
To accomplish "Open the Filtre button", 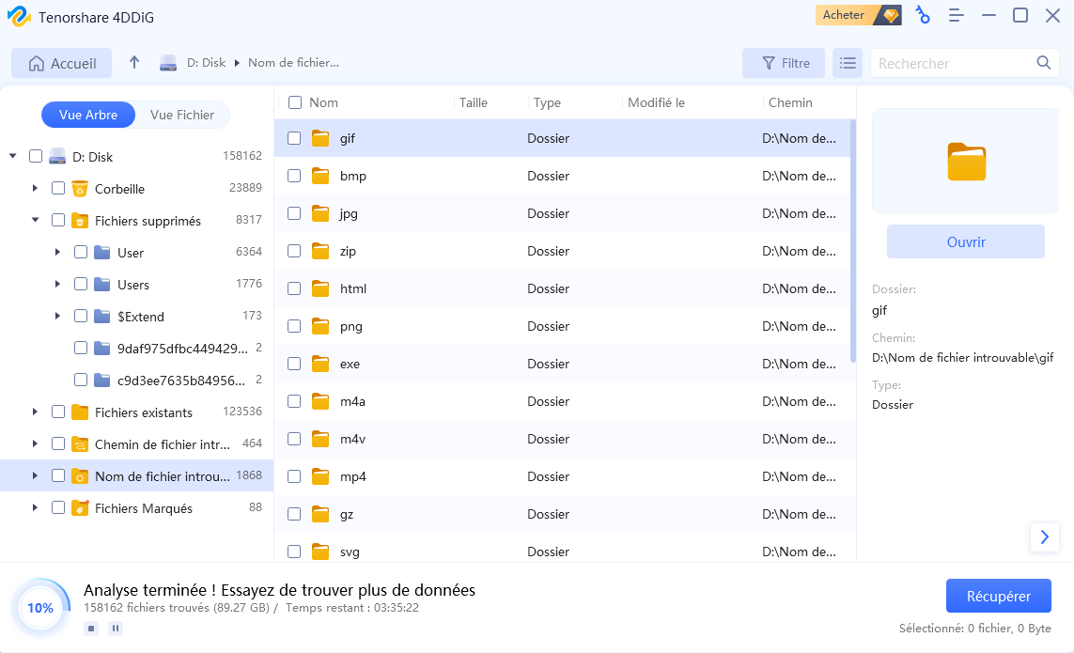I will 786,63.
